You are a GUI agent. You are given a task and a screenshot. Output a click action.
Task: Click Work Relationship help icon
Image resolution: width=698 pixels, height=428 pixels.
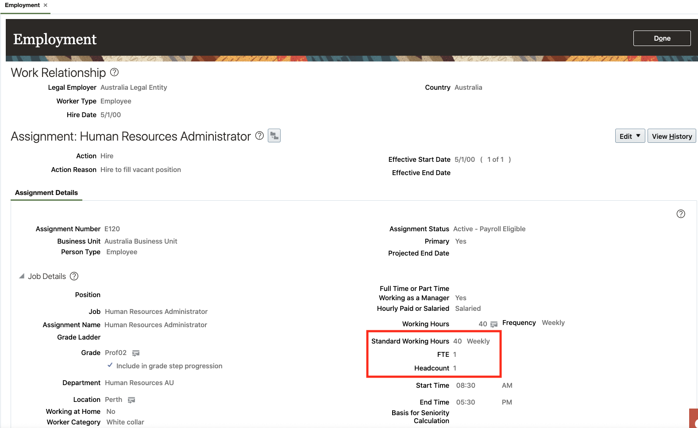[x=114, y=72]
